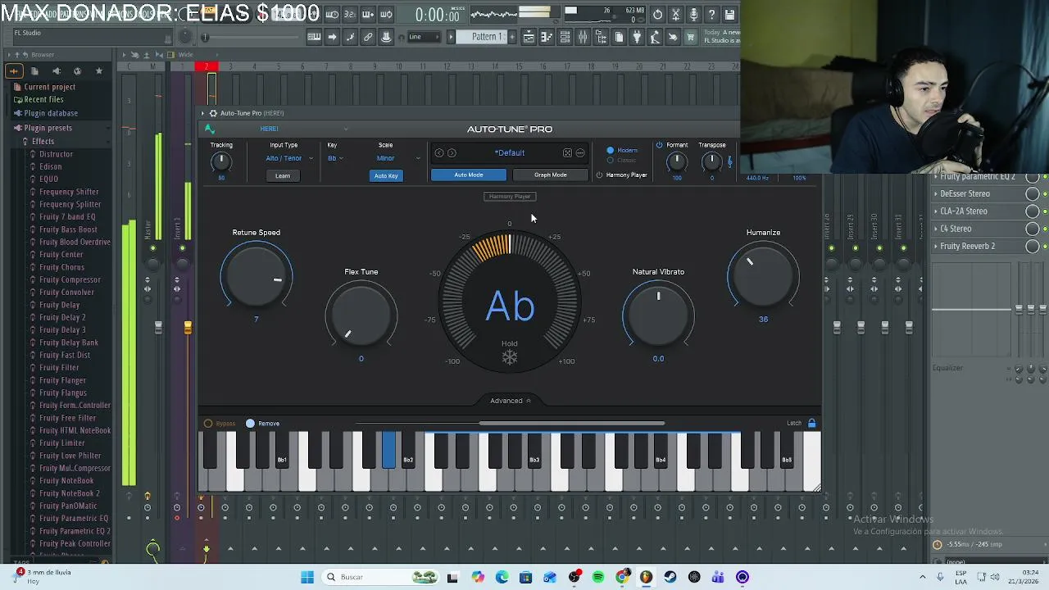Screen dimensions: 1049x590
Task: Click Auto-Tune next preset arrow
Action: [452, 153]
